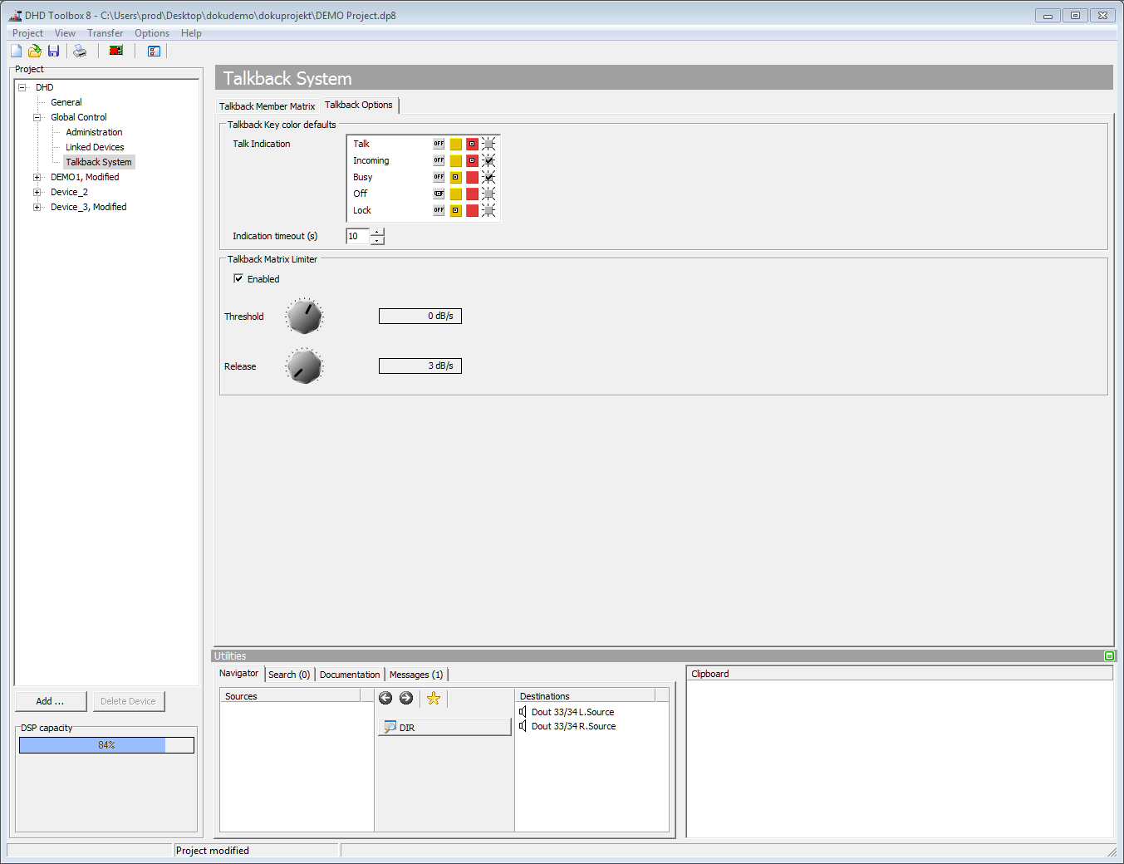The height and width of the screenshot is (864, 1124).
Task: Click the Add button below the project tree
Action: (51, 701)
